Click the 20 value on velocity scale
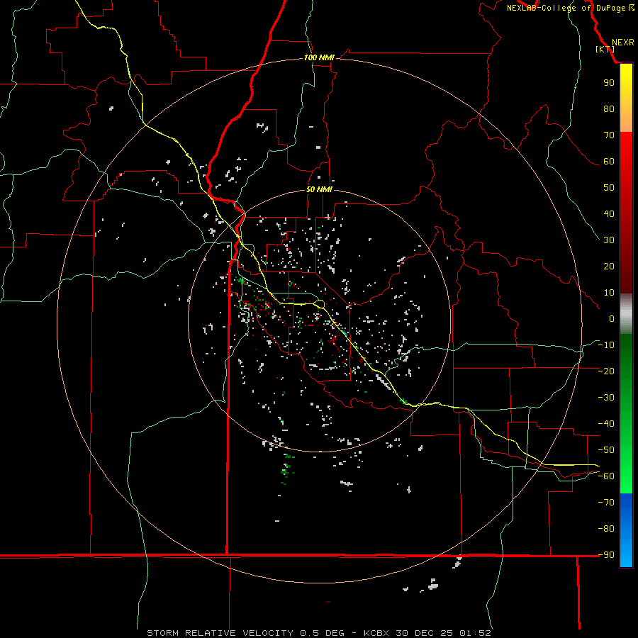This screenshot has height=638, width=638. click(x=609, y=266)
